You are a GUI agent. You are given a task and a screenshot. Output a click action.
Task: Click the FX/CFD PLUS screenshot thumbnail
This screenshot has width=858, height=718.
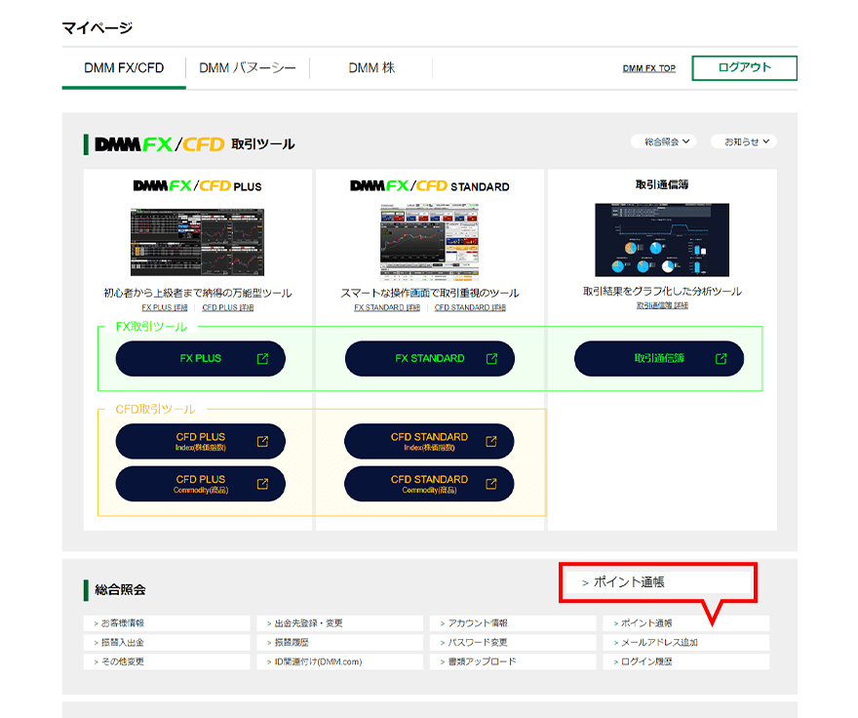[x=198, y=242]
